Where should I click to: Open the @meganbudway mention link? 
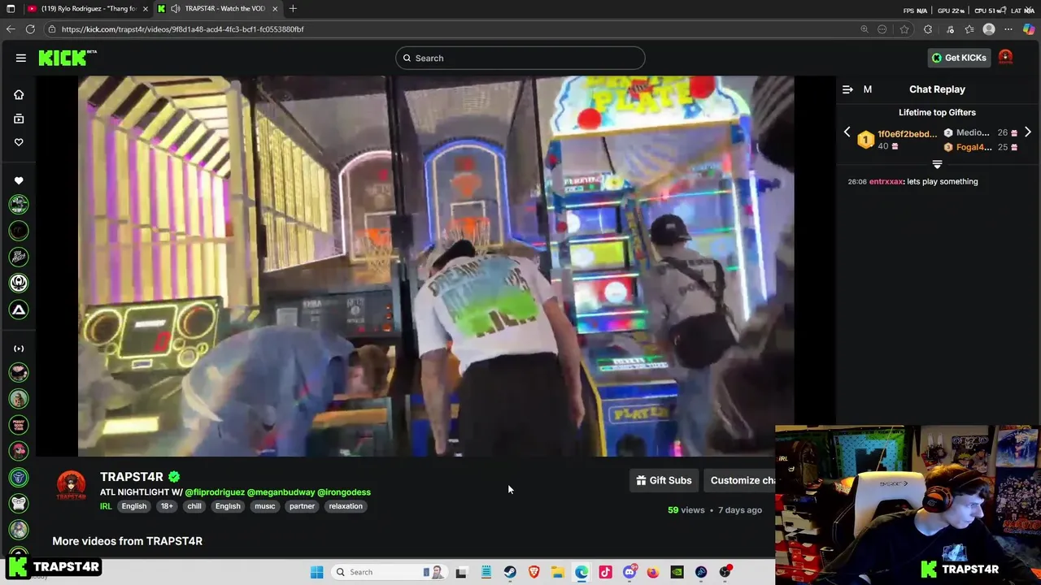click(281, 492)
